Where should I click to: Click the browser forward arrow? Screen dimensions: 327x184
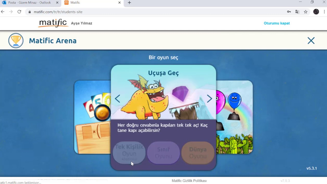coord(11,12)
